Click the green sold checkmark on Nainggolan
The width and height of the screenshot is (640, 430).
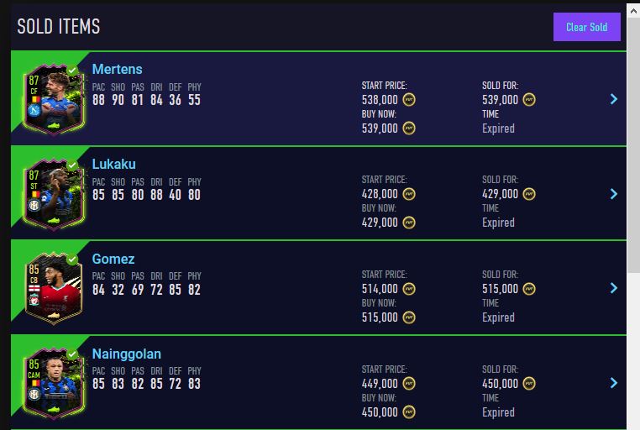pos(72,355)
